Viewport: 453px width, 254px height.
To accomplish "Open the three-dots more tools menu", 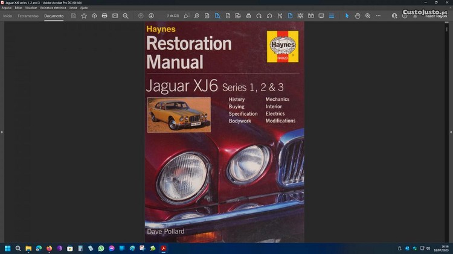I will 378,16.
